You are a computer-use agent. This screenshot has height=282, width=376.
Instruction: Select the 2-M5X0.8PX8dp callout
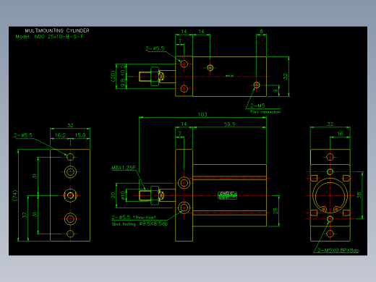338,250
